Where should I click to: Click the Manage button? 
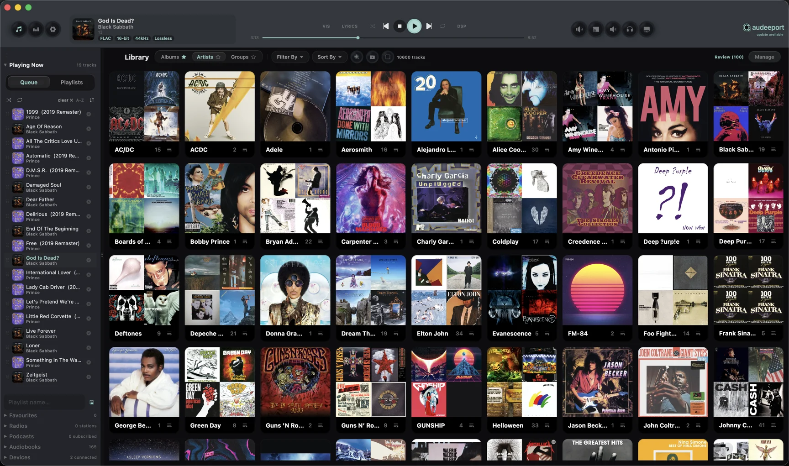coord(764,57)
